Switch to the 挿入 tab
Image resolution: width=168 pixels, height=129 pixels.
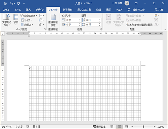pos(28,10)
